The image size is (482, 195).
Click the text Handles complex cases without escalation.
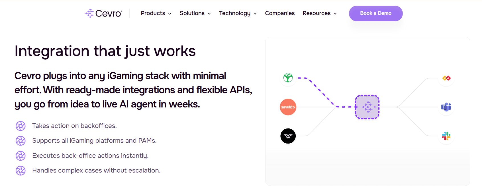click(96, 171)
